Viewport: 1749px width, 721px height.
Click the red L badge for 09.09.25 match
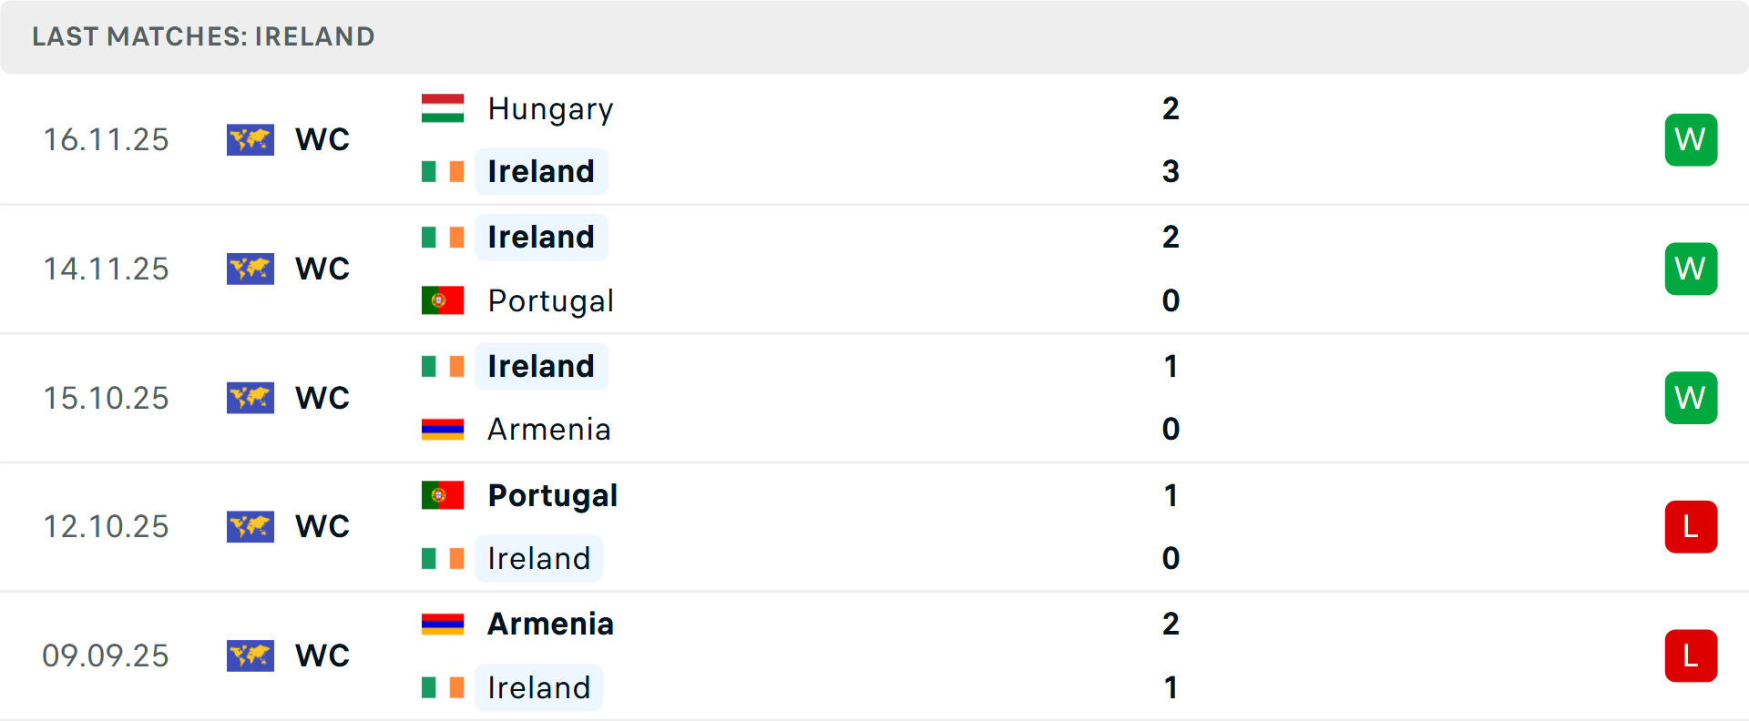(x=1691, y=655)
